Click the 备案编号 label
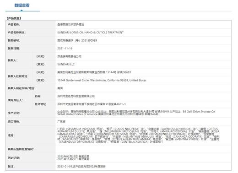 [x=14, y=40]
